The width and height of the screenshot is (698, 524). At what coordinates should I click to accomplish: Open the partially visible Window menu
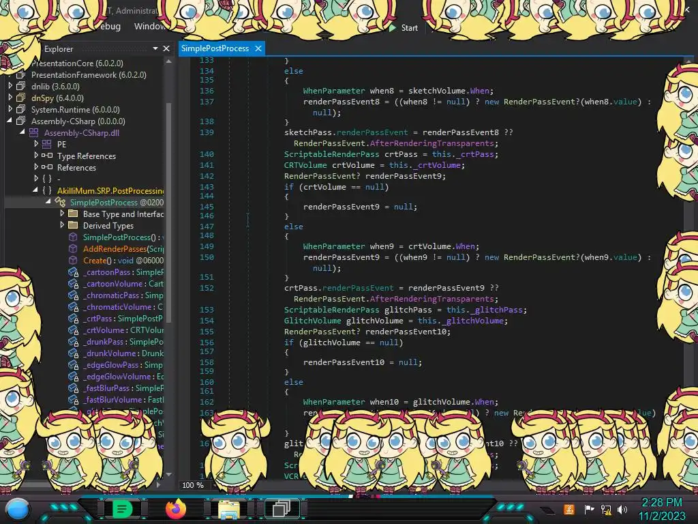point(149,27)
